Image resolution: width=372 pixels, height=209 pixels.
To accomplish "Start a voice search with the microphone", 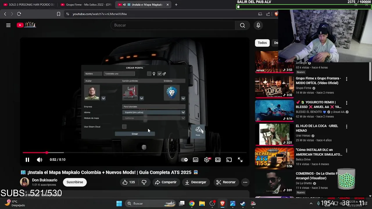I will click(x=258, y=25).
